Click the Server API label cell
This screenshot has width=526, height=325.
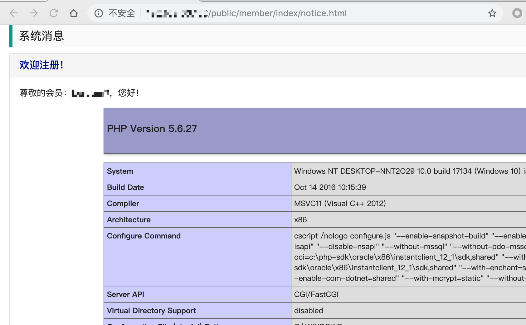click(197, 294)
